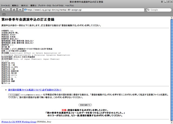Open the 添付図の画像ファイル転送について link
Image resolution: width=173 pixels, height=124 pixels.
click(35, 90)
